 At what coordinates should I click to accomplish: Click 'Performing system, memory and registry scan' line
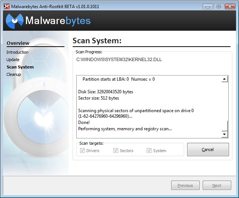[x=125, y=129]
